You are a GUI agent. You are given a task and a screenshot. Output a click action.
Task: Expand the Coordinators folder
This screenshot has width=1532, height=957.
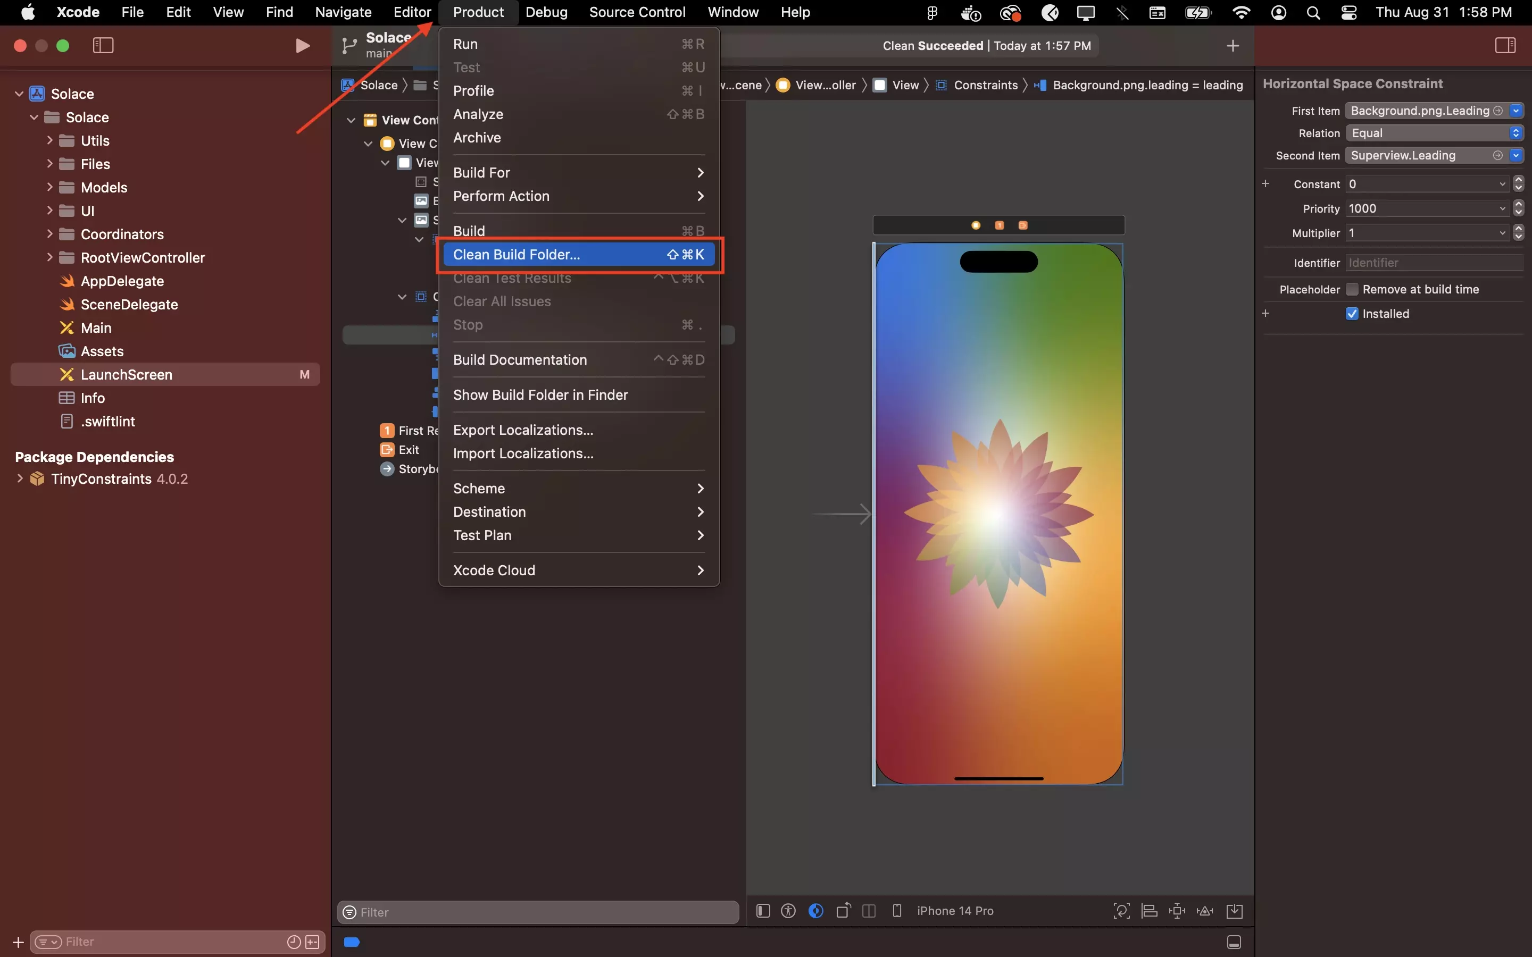(49, 234)
